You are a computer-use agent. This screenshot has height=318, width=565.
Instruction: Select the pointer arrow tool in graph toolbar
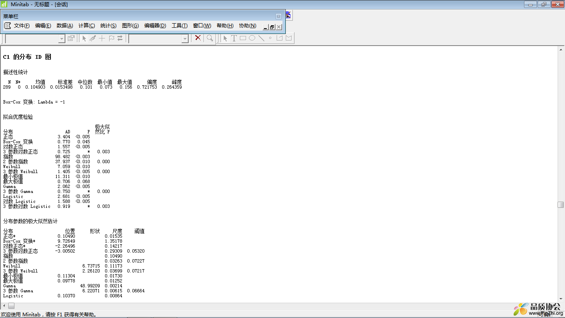[x=84, y=38]
